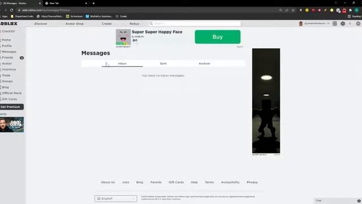This screenshot has height=204, width=362.
Task: Open Avatar in the sidebar
Action: tap(7, 63)
